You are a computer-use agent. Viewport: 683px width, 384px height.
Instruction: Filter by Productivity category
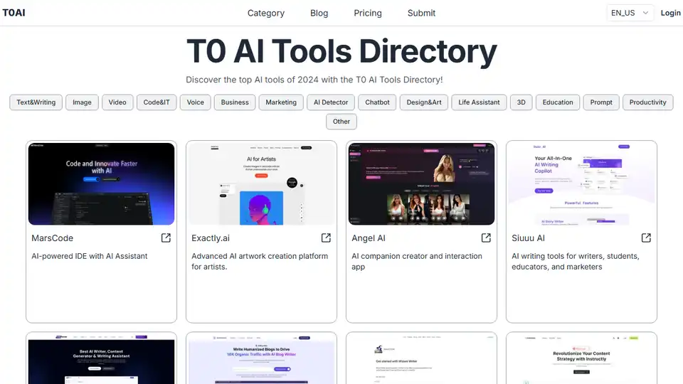coord(647,102)
